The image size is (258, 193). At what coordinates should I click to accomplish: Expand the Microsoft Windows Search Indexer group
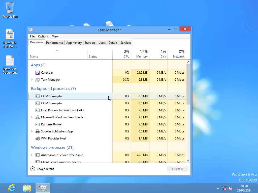(32, 117)
